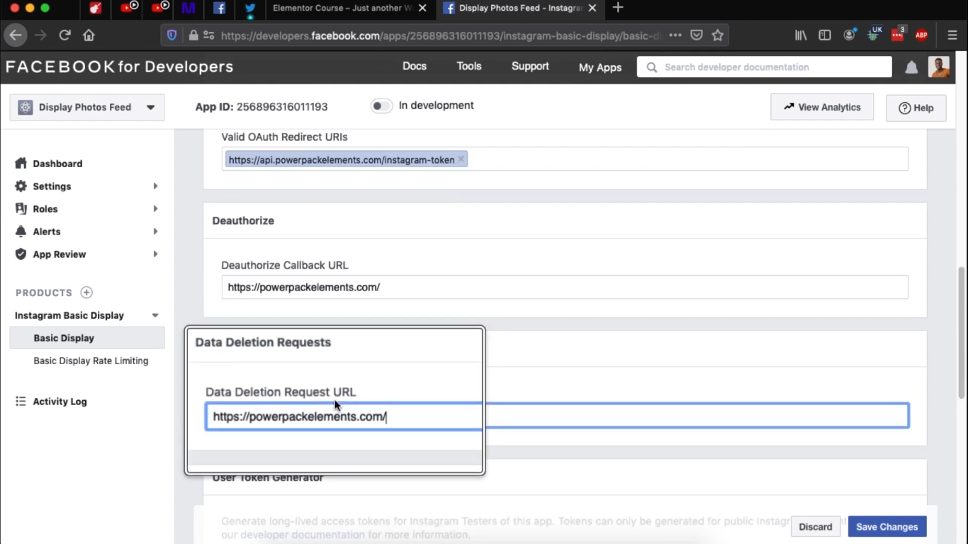This screenshot has width=968, height=544.
Task: Open the tracking protection shield
Action: pos(171,35)
